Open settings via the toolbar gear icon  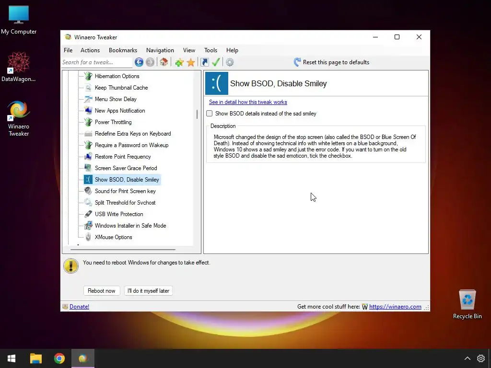pyautogui.click(x=230, y=62)
